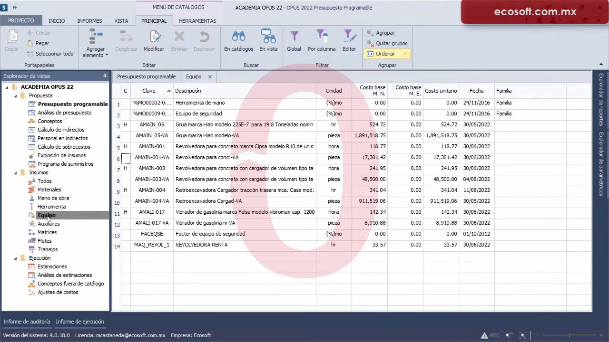Viewport: 609px width, 342px height.
Task: Collapse the ACADEMIA OPUS 22 root node
Action: 7,87
